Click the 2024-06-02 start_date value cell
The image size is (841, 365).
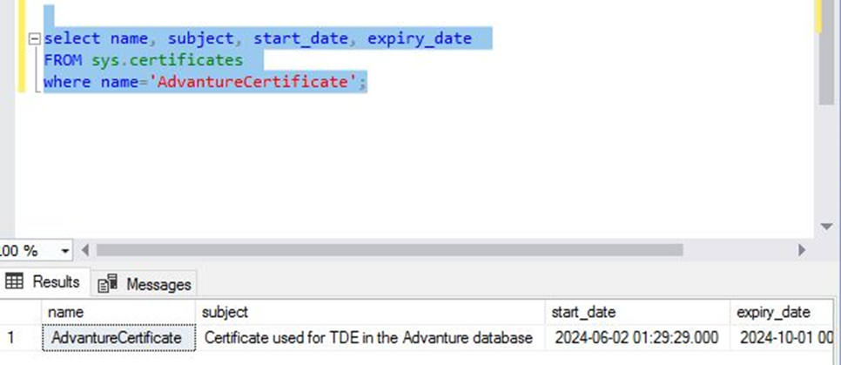636,338
